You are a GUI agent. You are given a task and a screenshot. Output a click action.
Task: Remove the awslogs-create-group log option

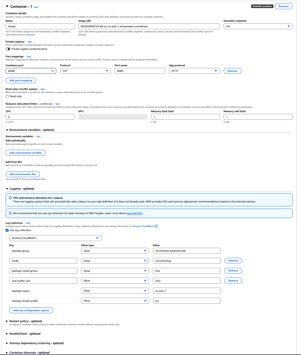click(x=233, y=271)
